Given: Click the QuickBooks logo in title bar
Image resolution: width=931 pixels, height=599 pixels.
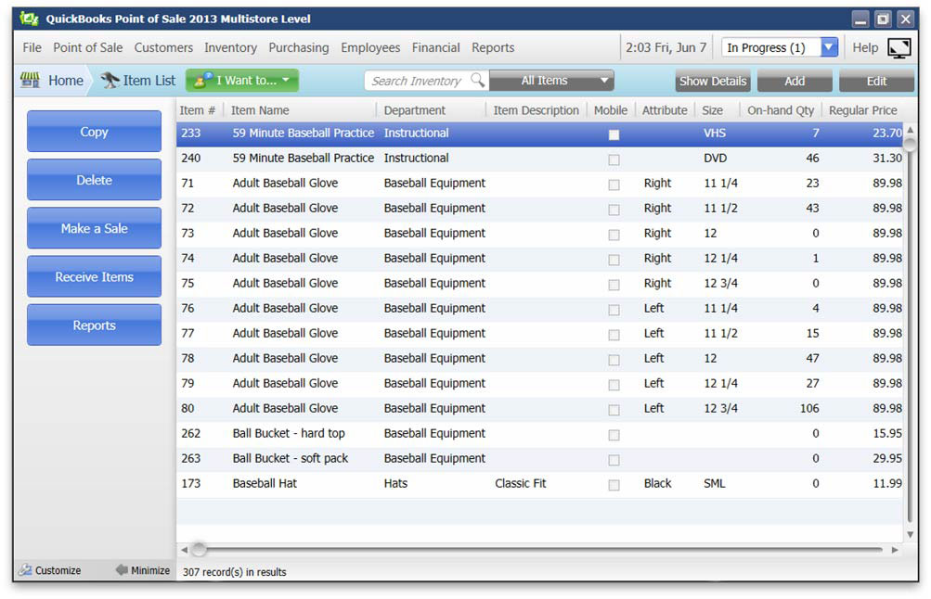Looking at the screenshot, I should [30, 19].
